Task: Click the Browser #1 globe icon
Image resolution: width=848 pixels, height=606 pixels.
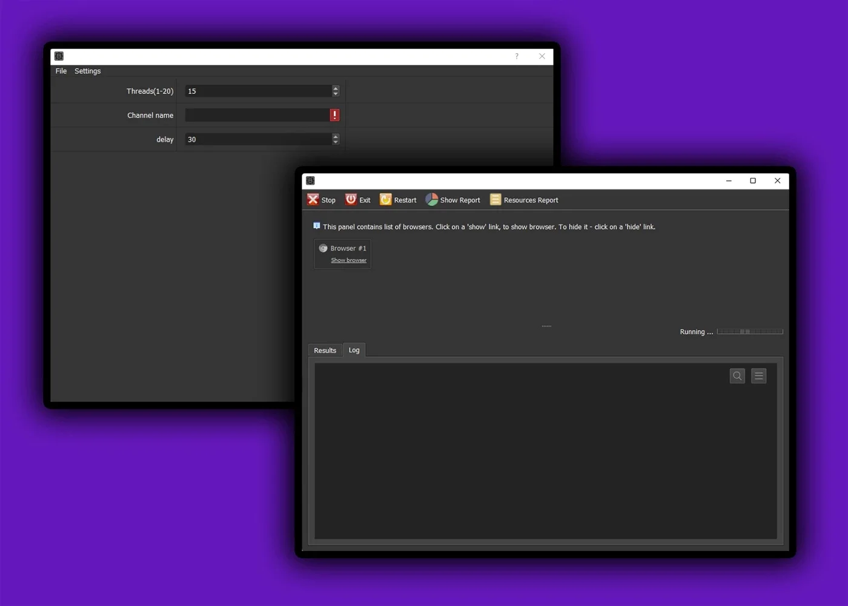Action: pyautogui.click(x=323, y=248)
